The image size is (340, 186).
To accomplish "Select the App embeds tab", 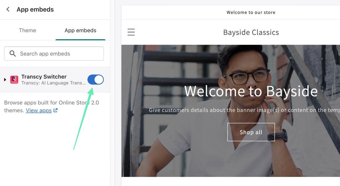I will pos(80,30).
